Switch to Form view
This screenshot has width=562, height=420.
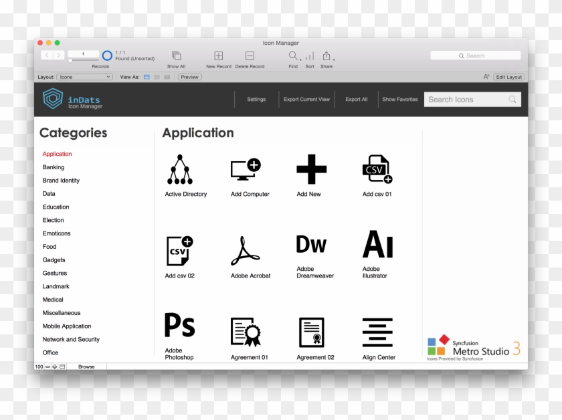tap(147, 77)
